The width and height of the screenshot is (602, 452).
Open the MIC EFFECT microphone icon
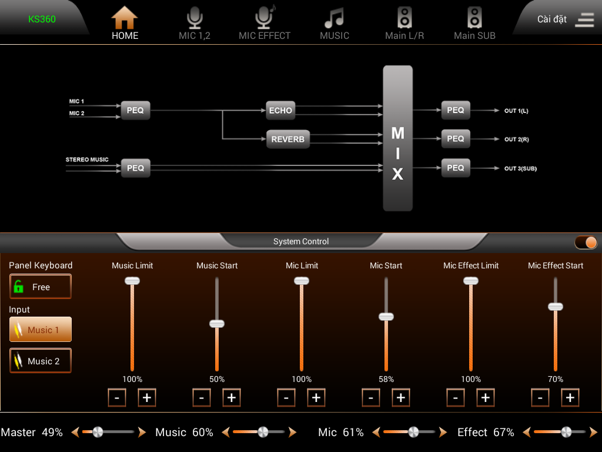265,17
